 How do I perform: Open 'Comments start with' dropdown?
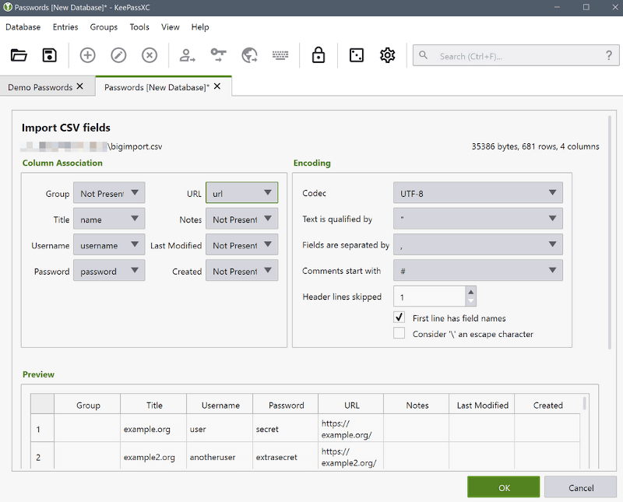click(x=478, y=271)
